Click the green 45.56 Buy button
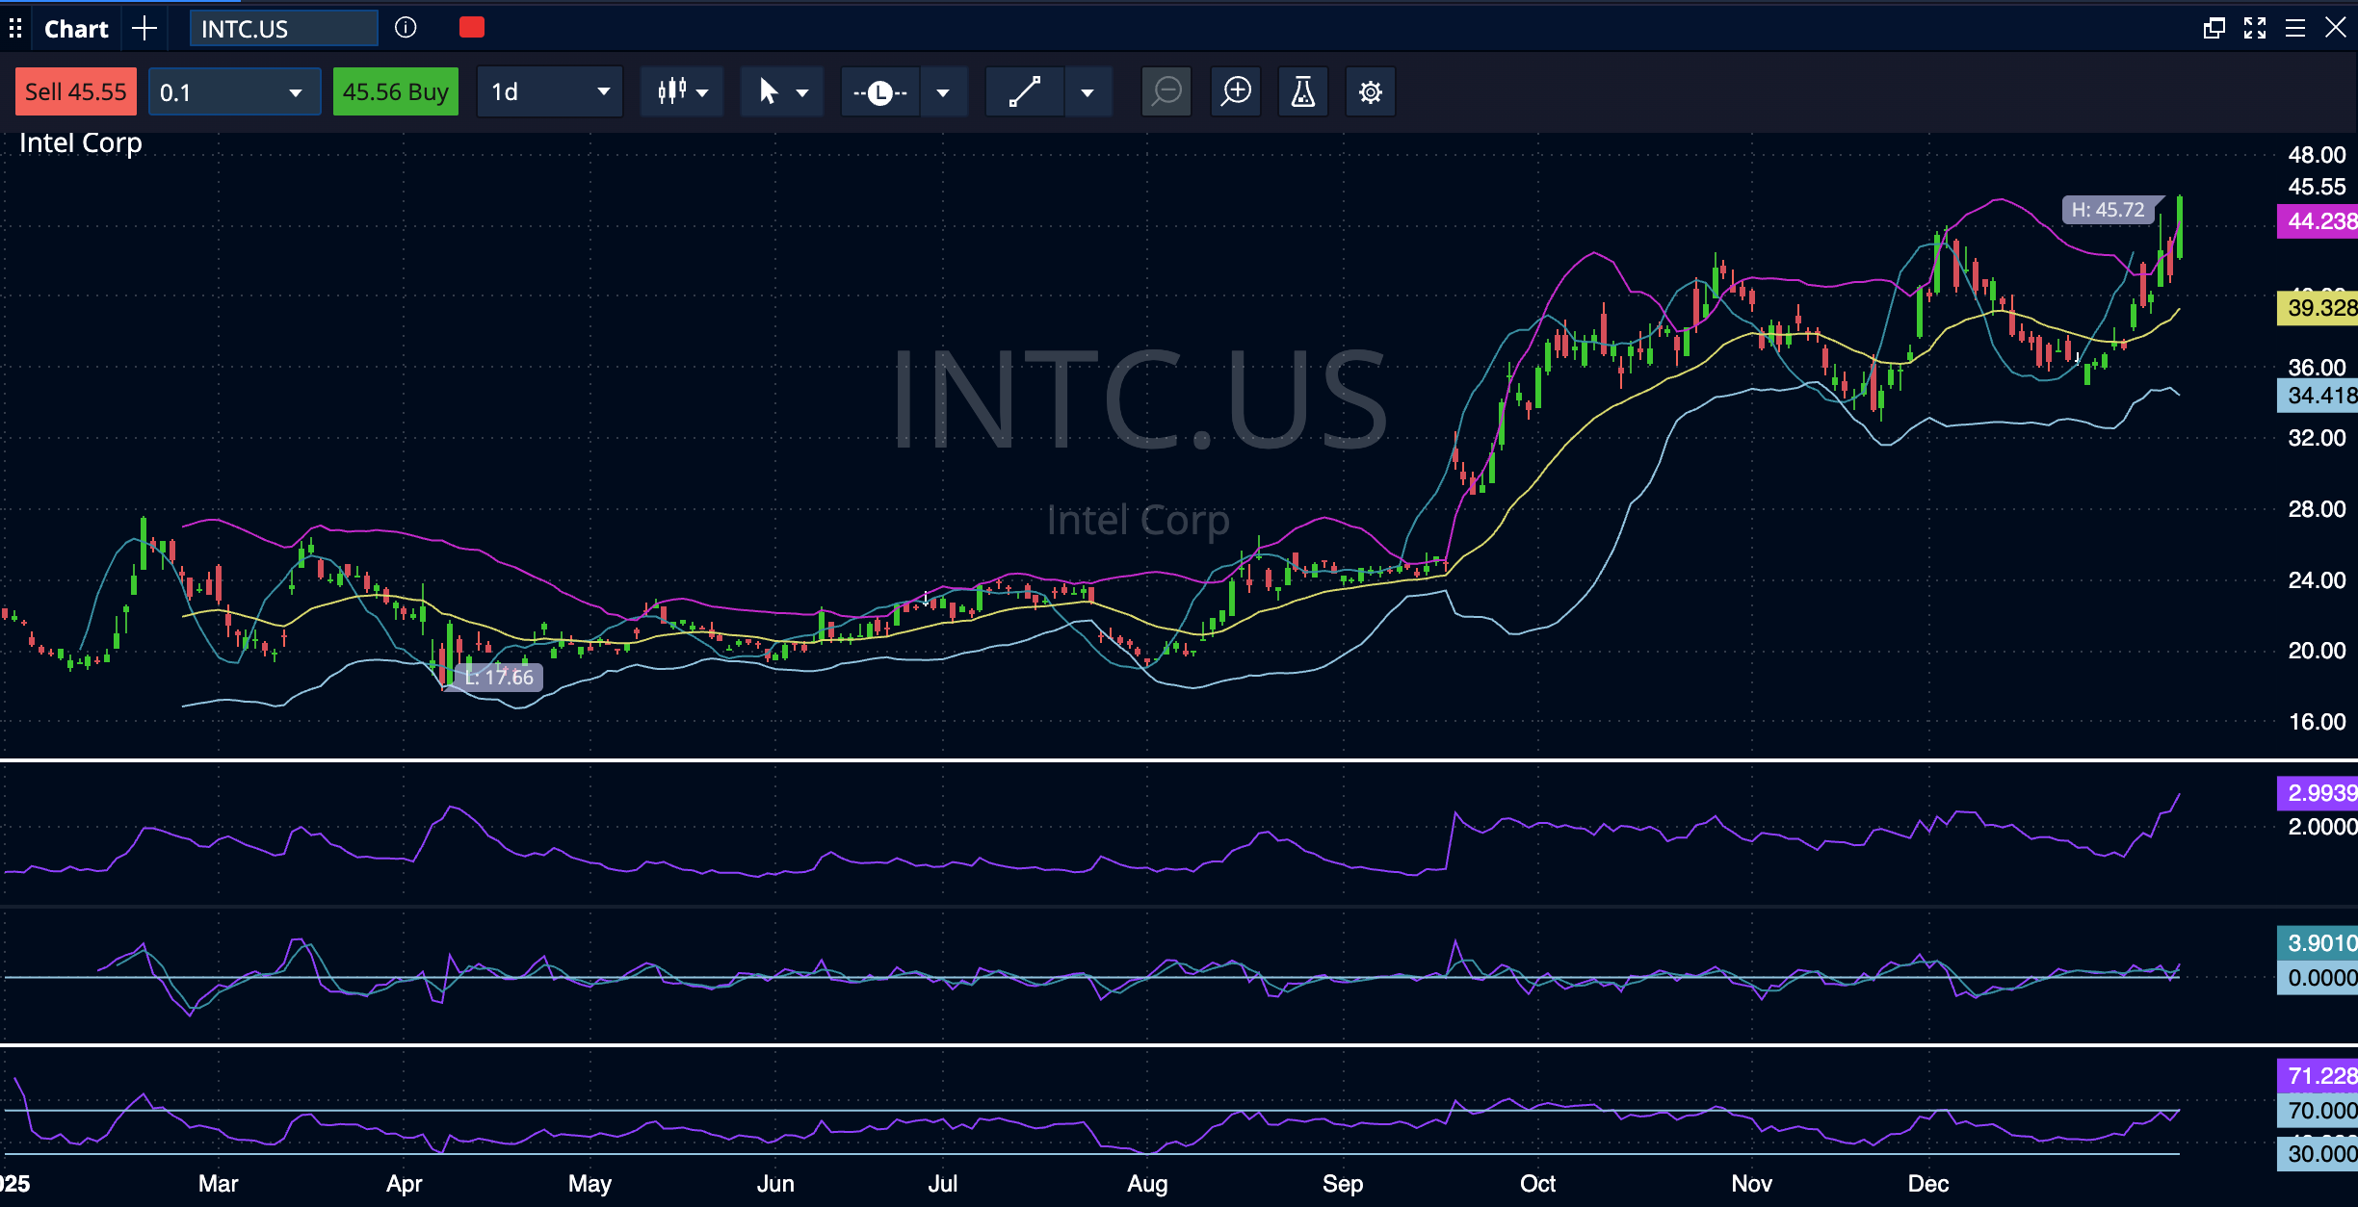The width and height of the screenshot is (2358, 1207). pos(395,92)
